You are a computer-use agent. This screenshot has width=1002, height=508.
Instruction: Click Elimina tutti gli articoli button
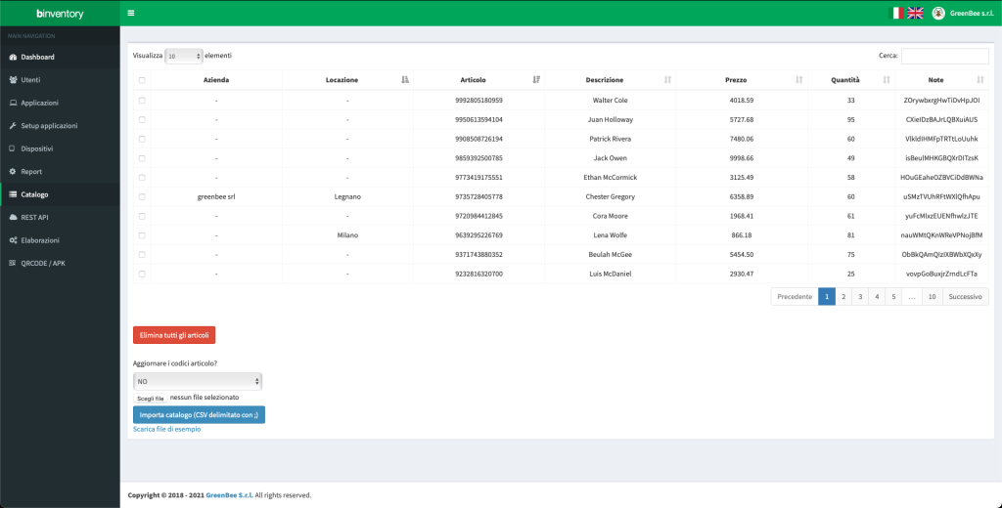(x=174, y=335)
